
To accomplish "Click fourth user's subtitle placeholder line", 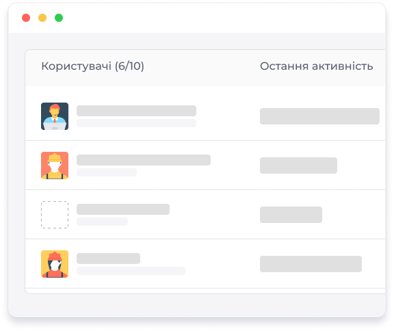I will [131, 271].
